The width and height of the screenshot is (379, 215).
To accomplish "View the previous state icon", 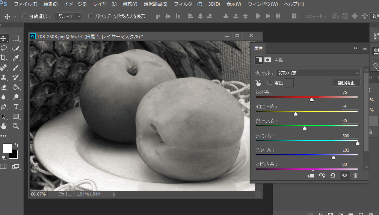I will 322,176.
